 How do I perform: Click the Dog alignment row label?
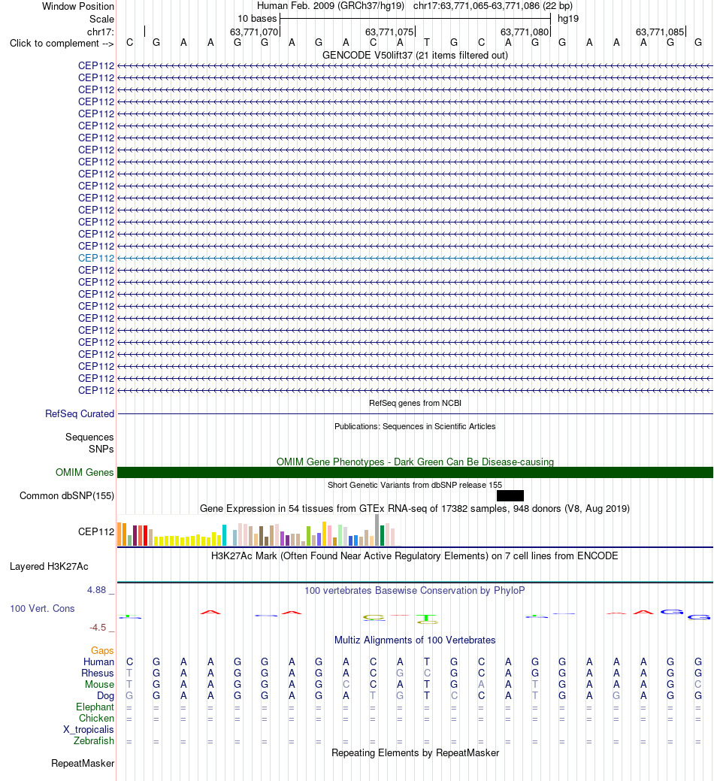[x=105, y=696]
